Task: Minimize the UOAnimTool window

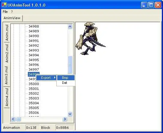Action: tap(144, 5)
